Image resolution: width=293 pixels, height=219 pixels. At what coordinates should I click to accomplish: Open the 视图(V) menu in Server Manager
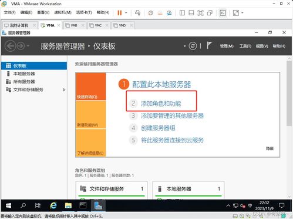262,46
